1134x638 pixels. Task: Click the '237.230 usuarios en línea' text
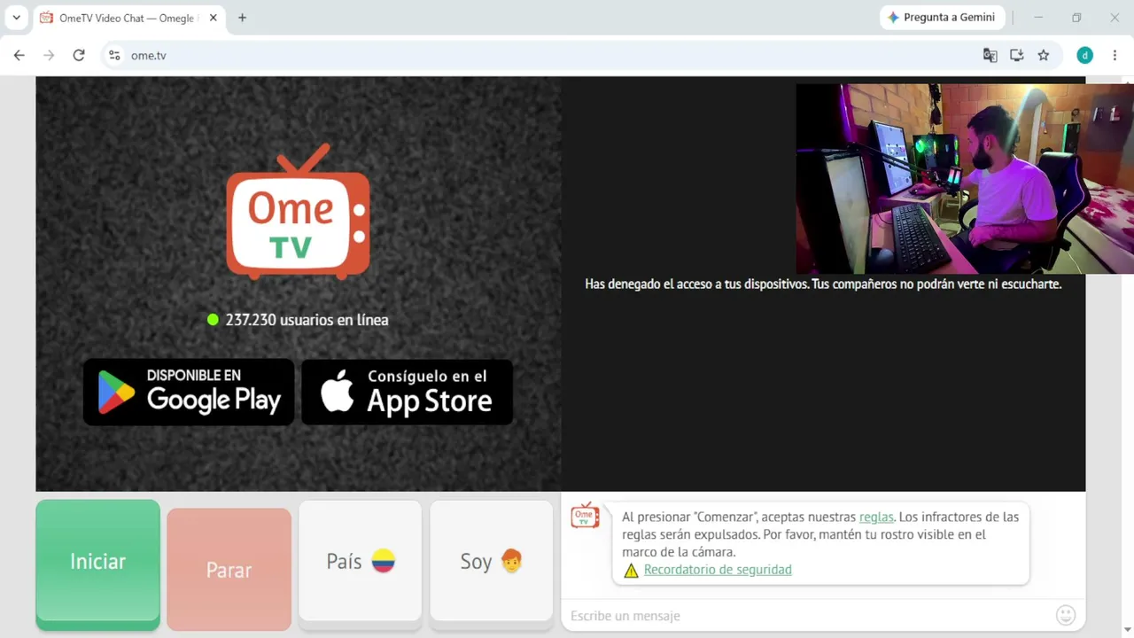click(x=307, y=320)
